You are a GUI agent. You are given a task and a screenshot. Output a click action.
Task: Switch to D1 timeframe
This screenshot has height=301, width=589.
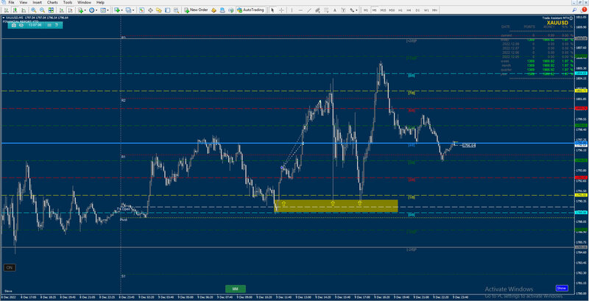point(417,10)
